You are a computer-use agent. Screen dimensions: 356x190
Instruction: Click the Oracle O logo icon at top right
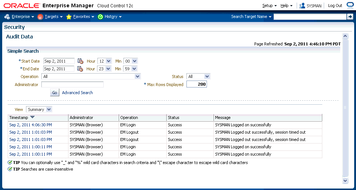350,5
